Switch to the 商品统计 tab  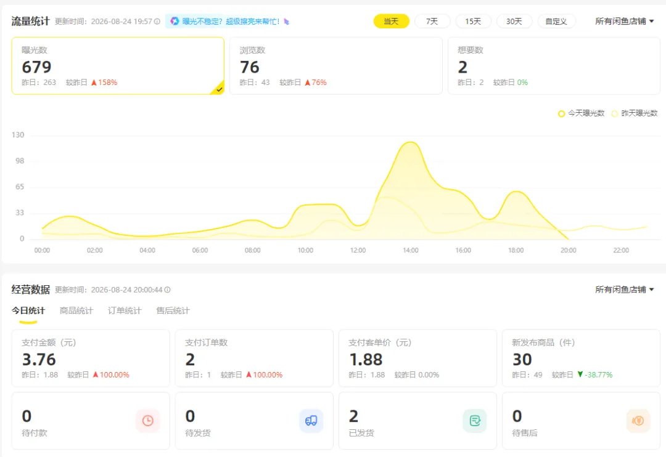click(x=76, y=310)
